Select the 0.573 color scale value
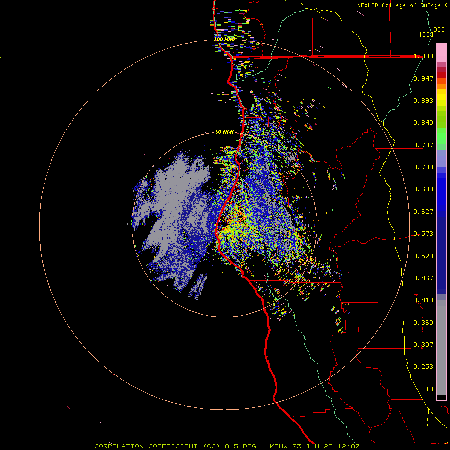450x450 pixels. [x=423, y=234]
